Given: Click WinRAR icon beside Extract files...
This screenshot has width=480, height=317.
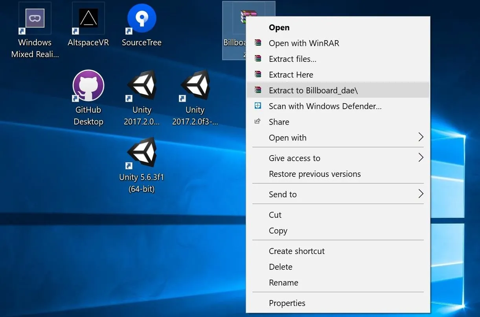Looking at the screenshot, I should [x=258, y=59].
